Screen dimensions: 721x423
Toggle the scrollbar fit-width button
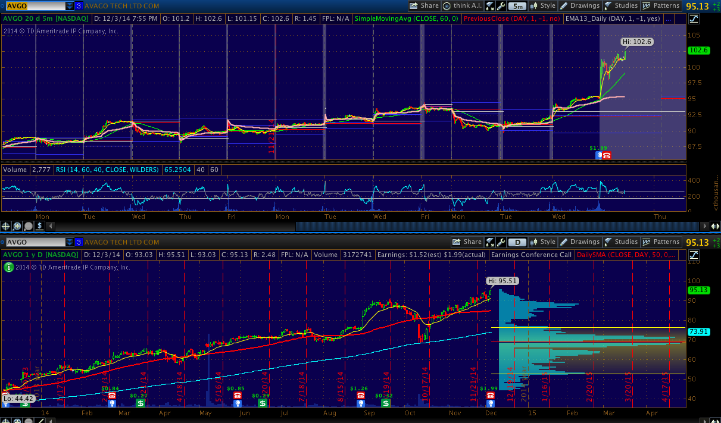pos(715,226)
